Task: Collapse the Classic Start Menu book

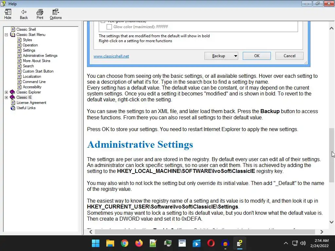Action: pyautogui.click(x=7, y=35)
